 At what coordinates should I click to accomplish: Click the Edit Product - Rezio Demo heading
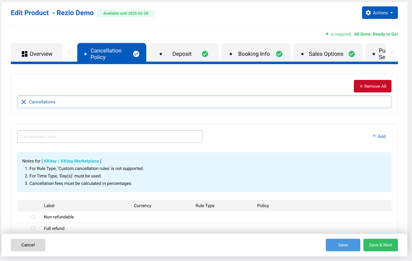52,13
